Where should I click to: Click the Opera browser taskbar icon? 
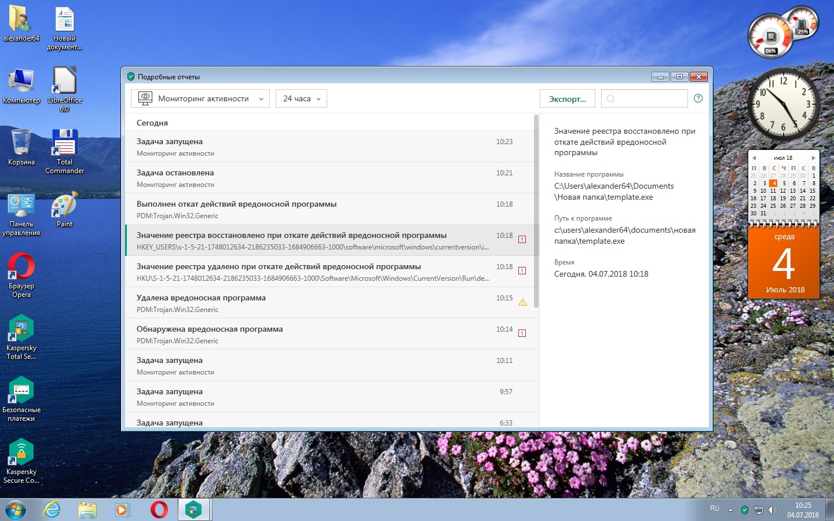tap(159, 509)
